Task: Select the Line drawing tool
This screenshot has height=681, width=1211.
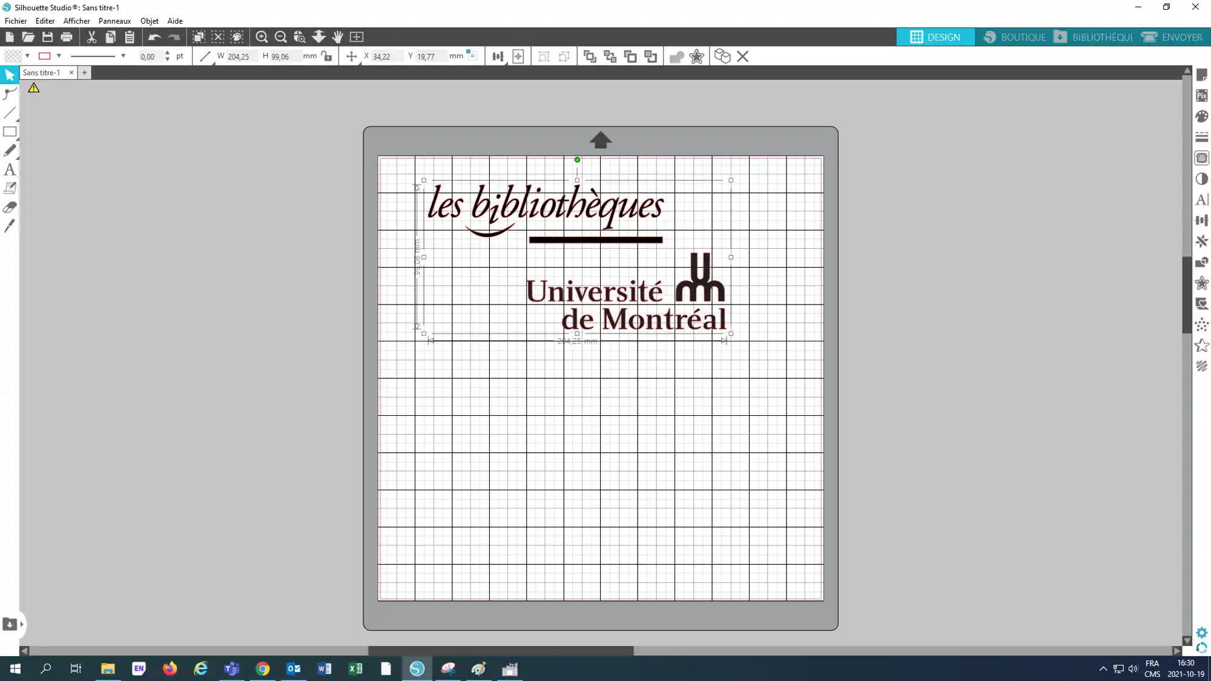Action: (10, 113)
